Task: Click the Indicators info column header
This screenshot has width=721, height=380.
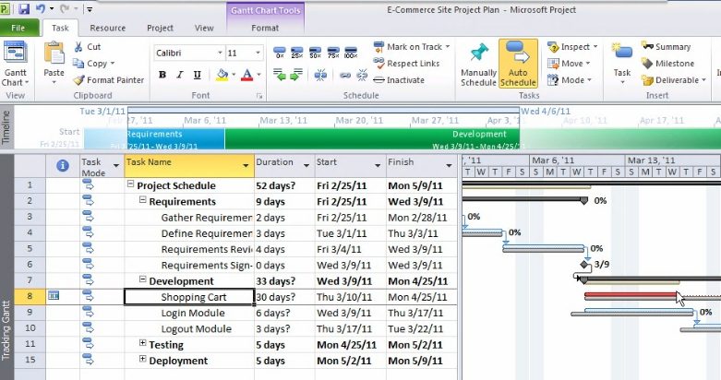Action: [x=63, y=165]
